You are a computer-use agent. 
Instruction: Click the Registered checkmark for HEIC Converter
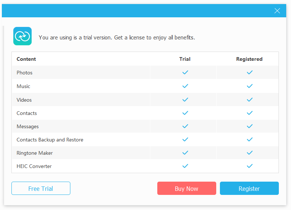click(249, 166)
